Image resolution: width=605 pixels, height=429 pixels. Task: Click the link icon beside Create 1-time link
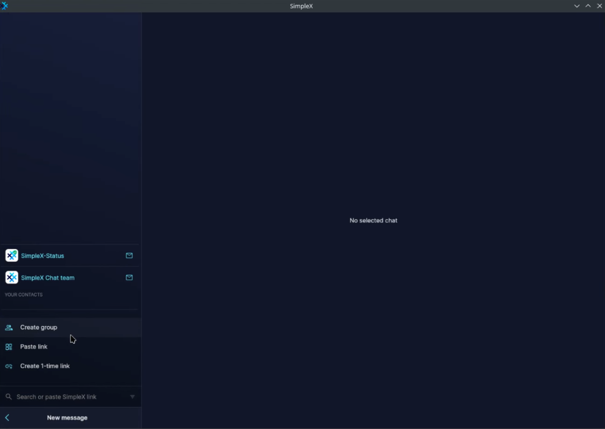click(x=9, y=366)
